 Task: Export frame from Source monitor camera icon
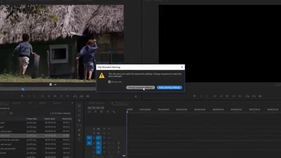[x=88, y=96]
